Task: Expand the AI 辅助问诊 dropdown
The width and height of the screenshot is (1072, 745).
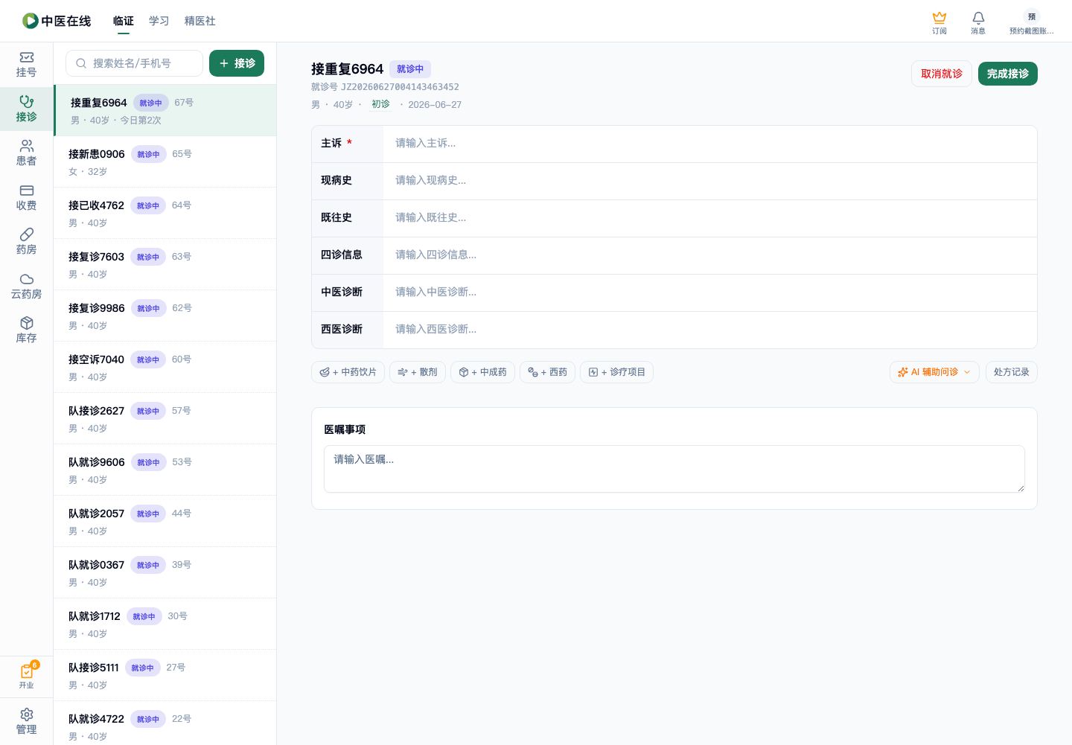Action: (x=934, y=372)
